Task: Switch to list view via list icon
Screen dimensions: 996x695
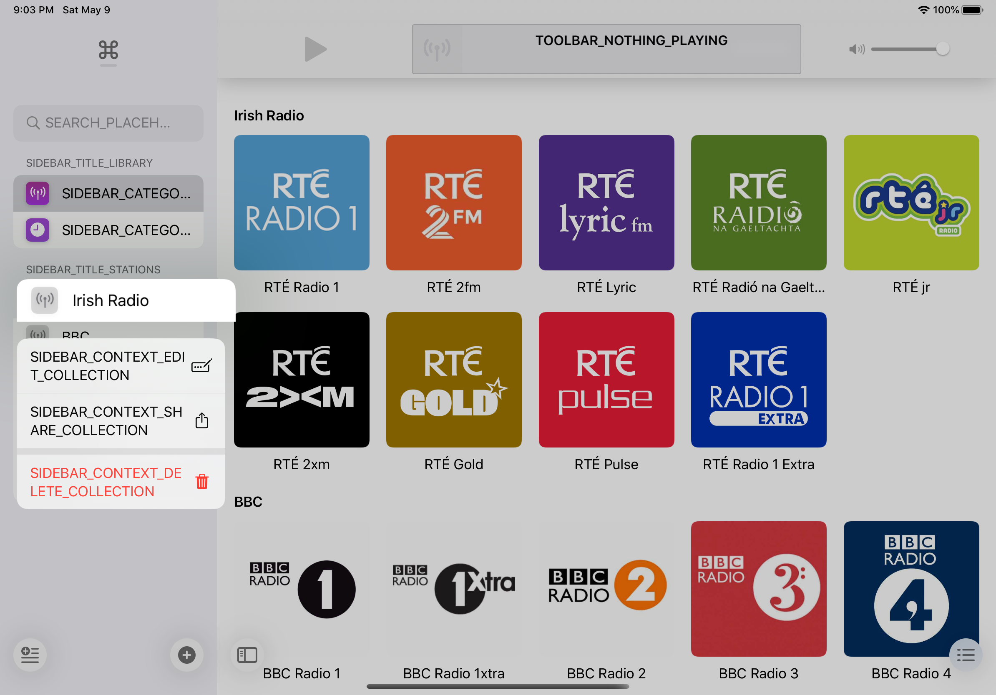Action: [965, 655]
